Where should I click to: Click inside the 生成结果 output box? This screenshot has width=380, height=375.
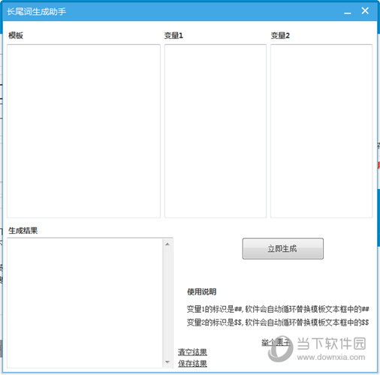click(x=85, y=303)
